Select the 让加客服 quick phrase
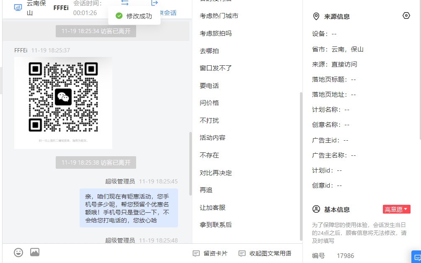Viewport: 421px width, 263px height. click(x=212, y=207)
